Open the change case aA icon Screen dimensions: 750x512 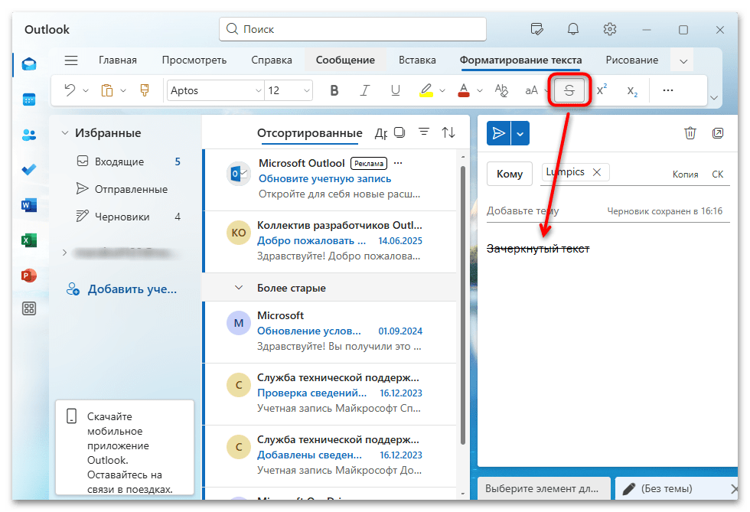pos(531,90)
